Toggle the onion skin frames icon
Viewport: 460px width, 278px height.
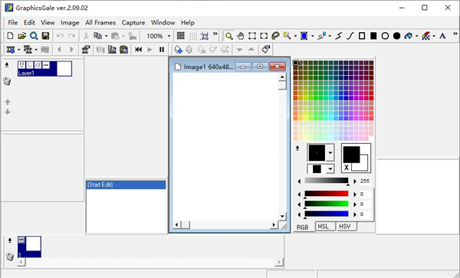point(100,50)
